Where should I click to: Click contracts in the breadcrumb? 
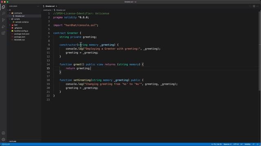pyautogui.click(x=47, y=10)
